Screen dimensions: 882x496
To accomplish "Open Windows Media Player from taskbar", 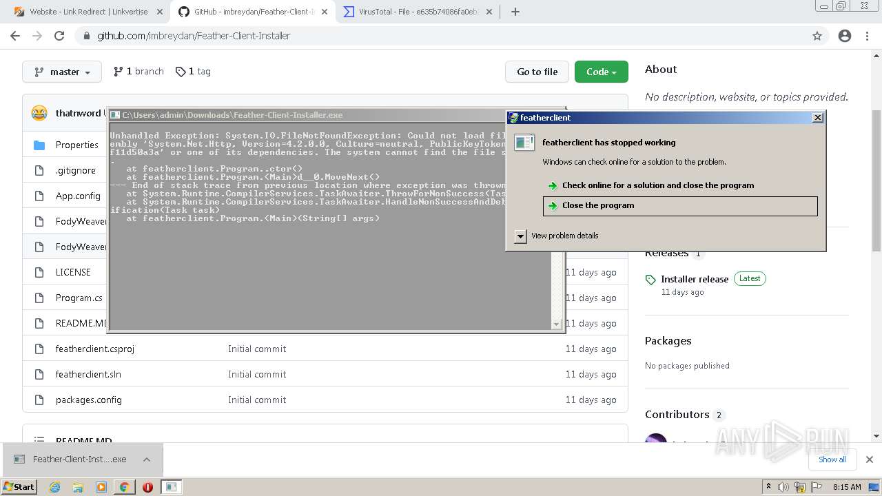I will (101, 487).
